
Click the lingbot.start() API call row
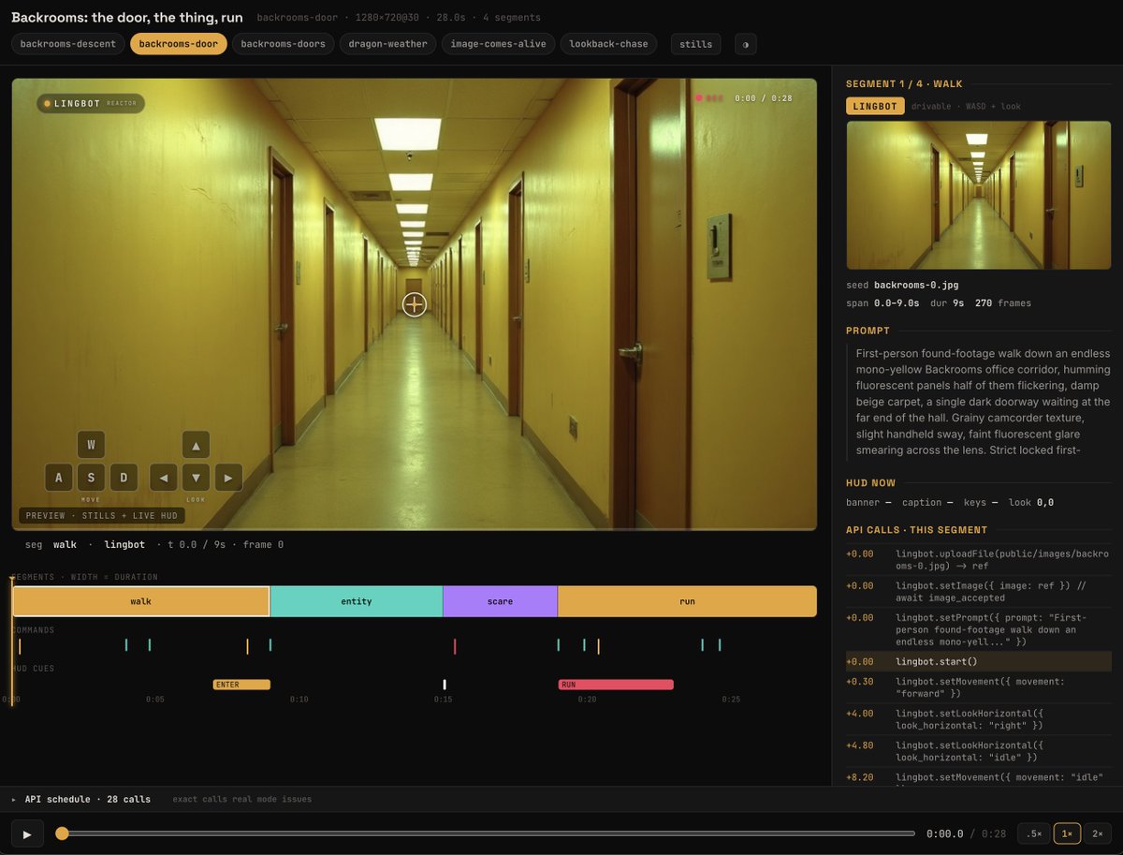click(979, 661)
